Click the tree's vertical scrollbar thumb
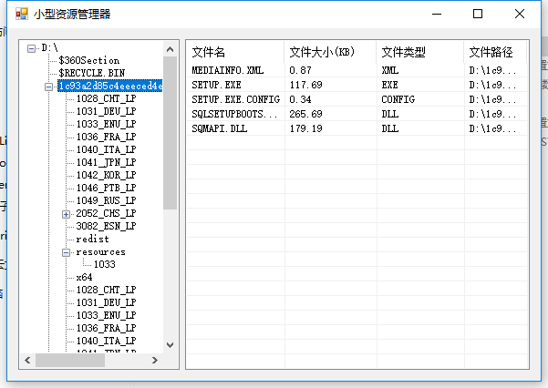 coord(171,133)
